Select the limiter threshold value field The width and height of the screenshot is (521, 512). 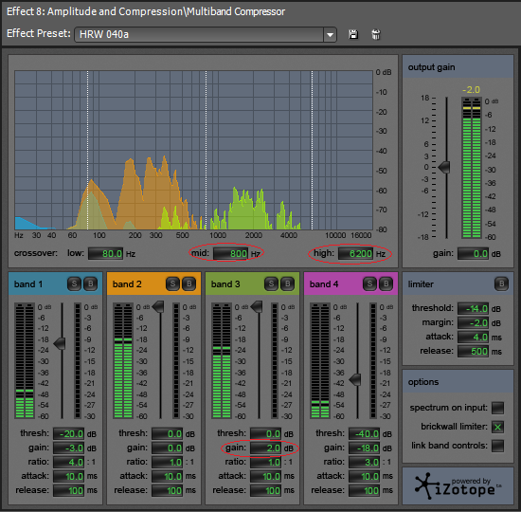click(473, 309)
